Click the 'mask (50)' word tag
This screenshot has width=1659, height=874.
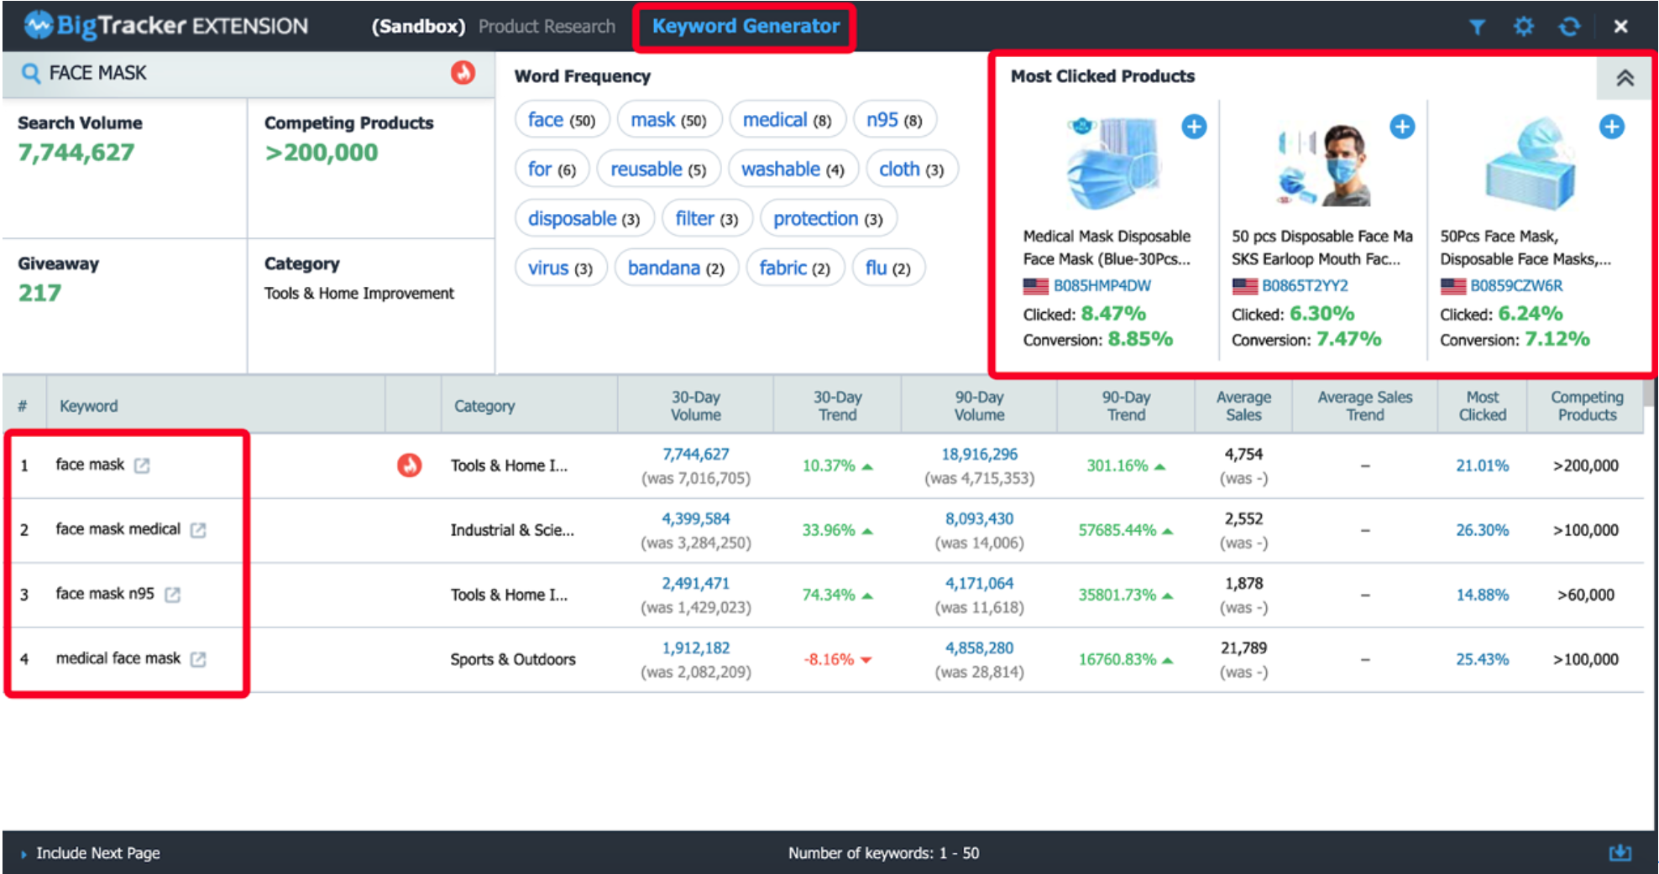668,120
